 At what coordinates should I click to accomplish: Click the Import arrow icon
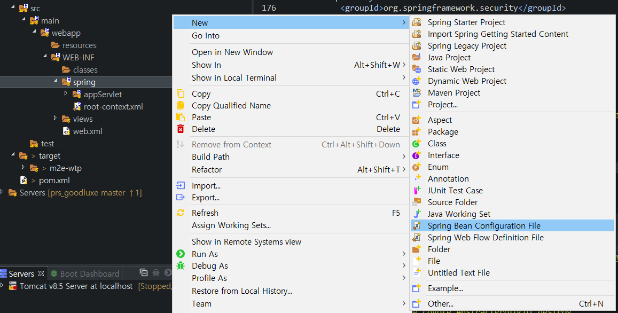coord(181,186)
